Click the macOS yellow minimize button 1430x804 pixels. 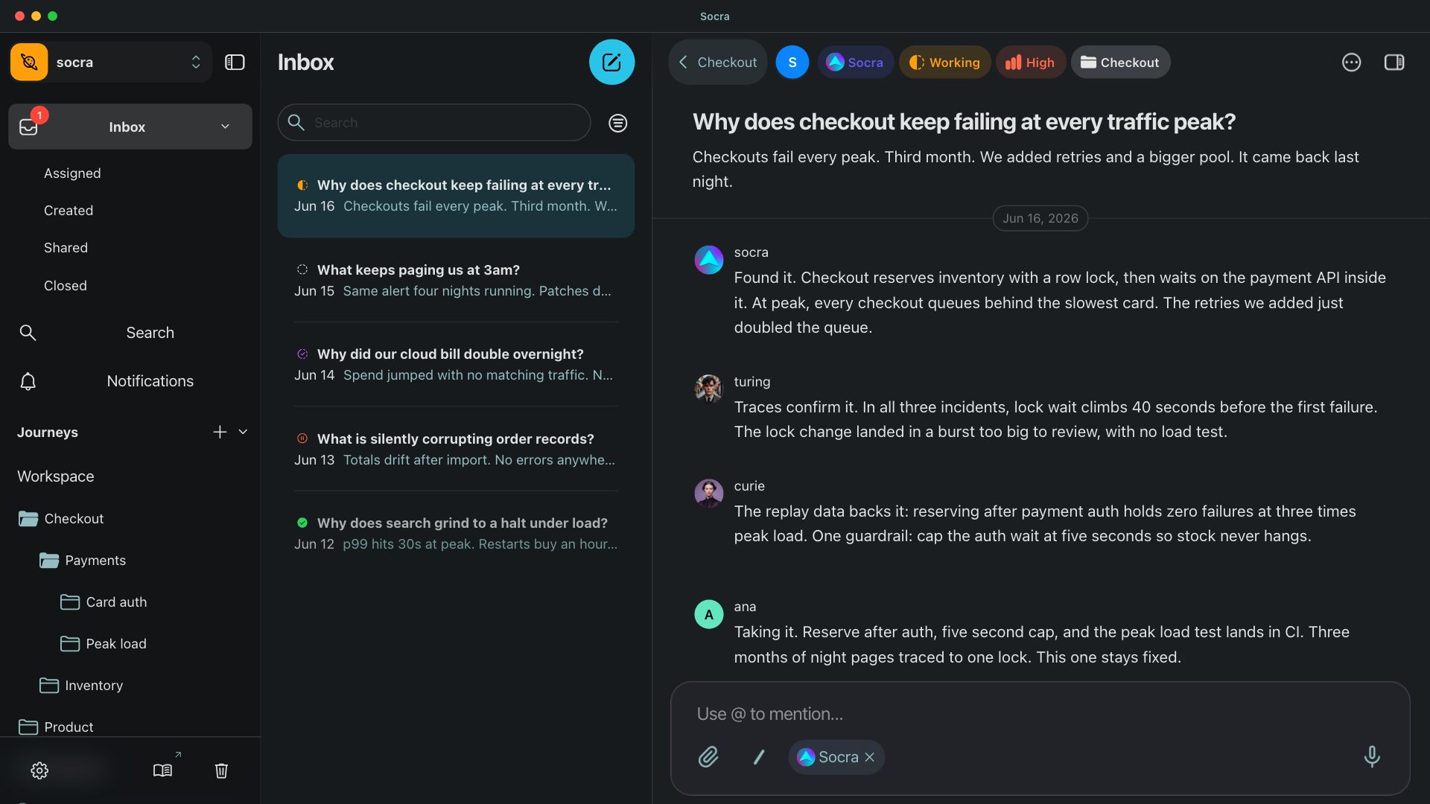point(36,16)
